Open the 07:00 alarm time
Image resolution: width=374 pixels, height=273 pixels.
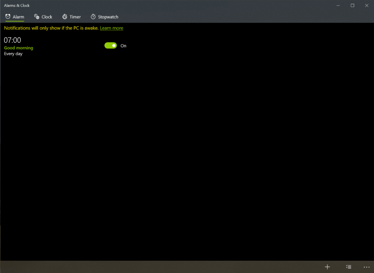tap(12, 40)
